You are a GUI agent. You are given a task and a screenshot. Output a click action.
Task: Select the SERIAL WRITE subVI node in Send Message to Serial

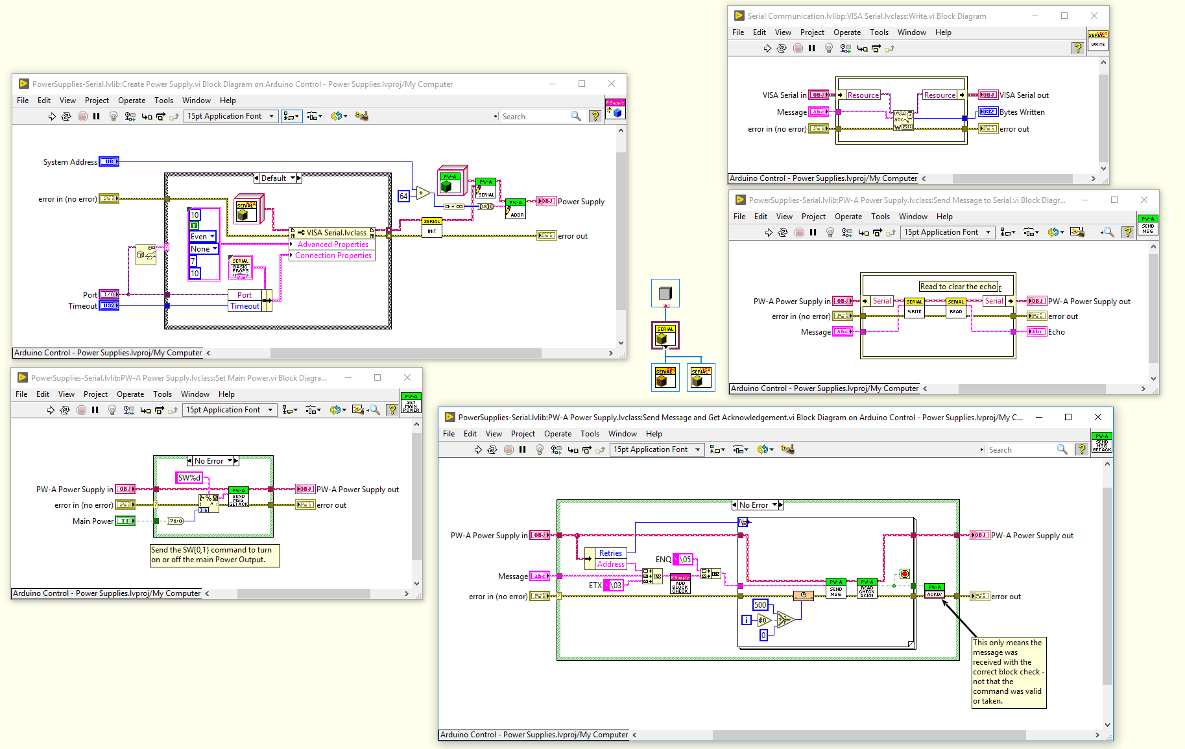915,307
